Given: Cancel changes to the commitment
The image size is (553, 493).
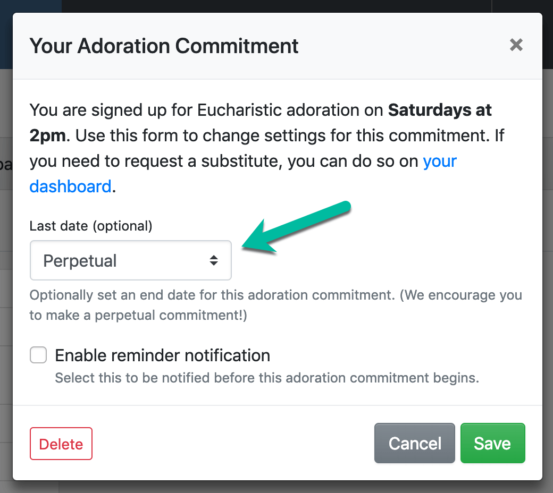Looking at the screenshot, I should (x=415, y=444).
